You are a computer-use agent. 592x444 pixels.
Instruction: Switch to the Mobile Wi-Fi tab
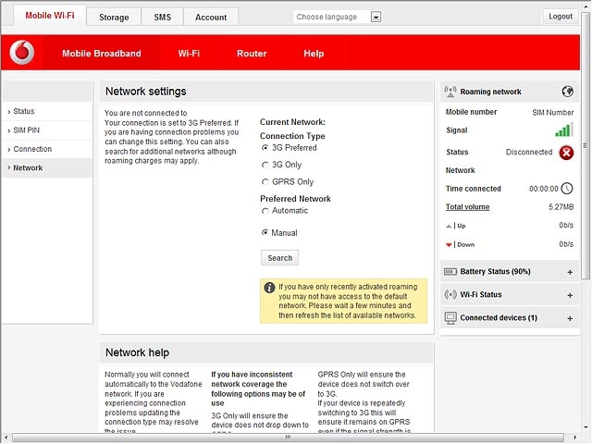50,16
